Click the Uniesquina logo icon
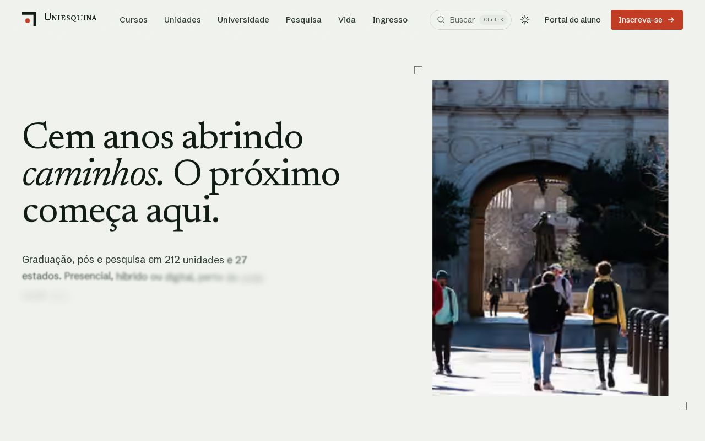 pos(29,19)
